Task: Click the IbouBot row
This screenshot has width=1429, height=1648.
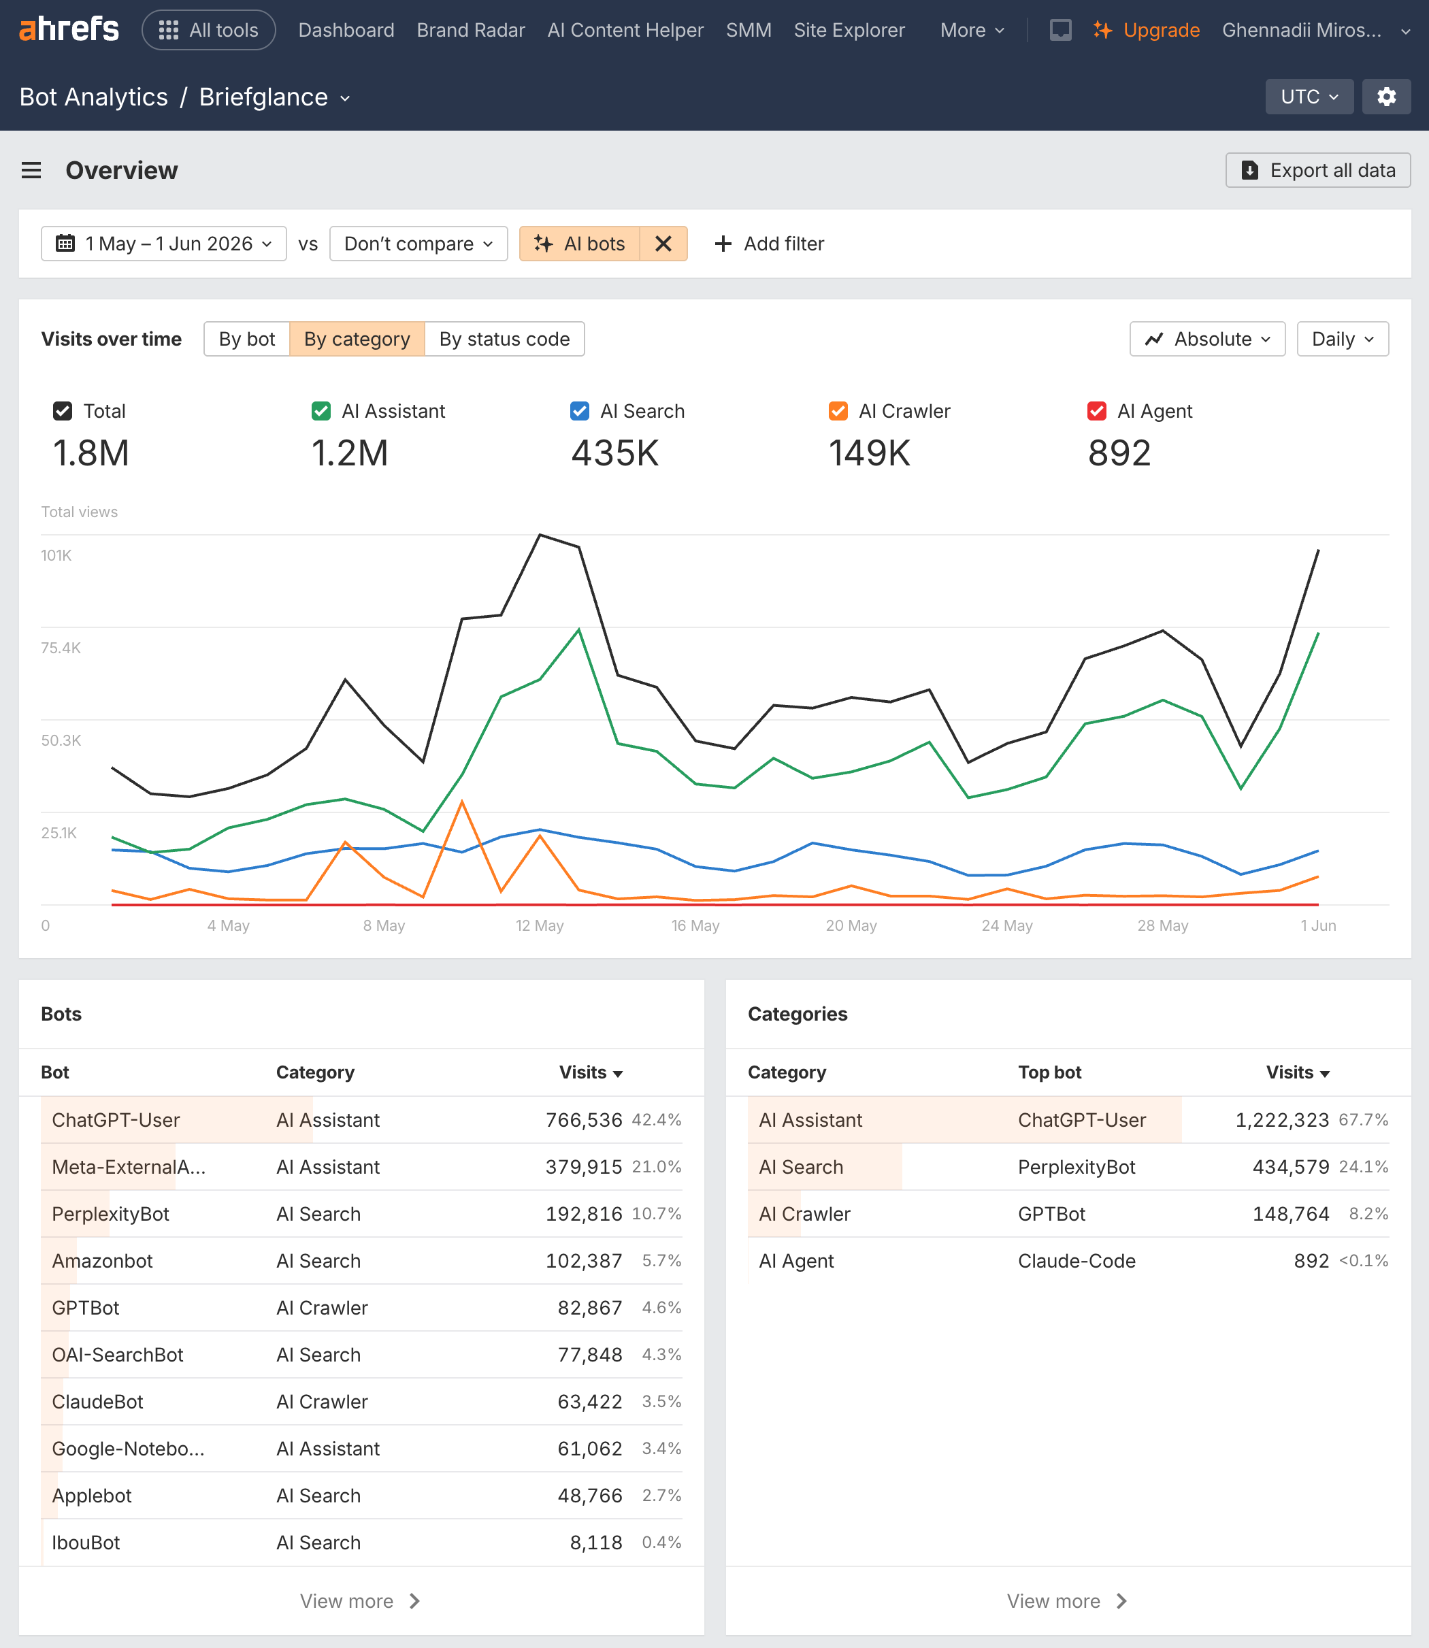Action: pos(361,1543)
